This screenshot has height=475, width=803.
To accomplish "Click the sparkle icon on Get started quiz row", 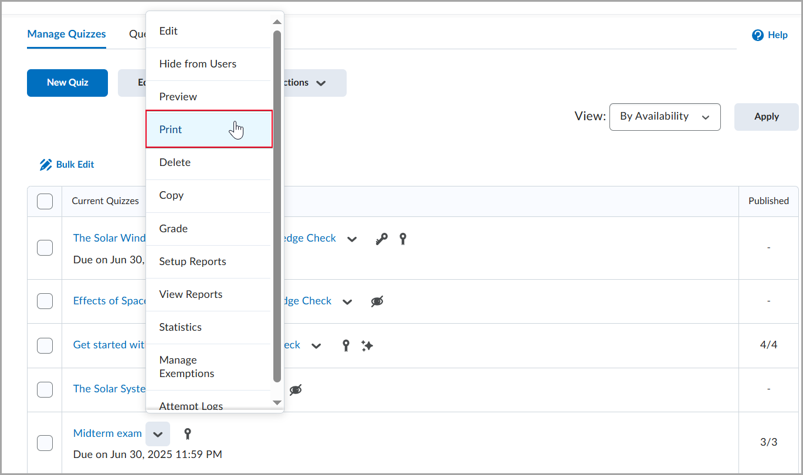I will click(367, 346).
